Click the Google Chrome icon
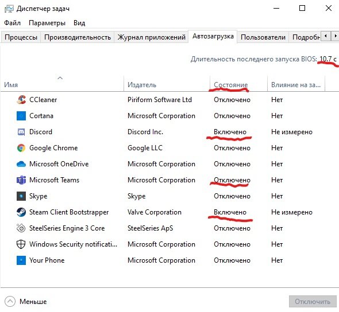This screenshot has height=312, width=339. click(x=21, y=148)
